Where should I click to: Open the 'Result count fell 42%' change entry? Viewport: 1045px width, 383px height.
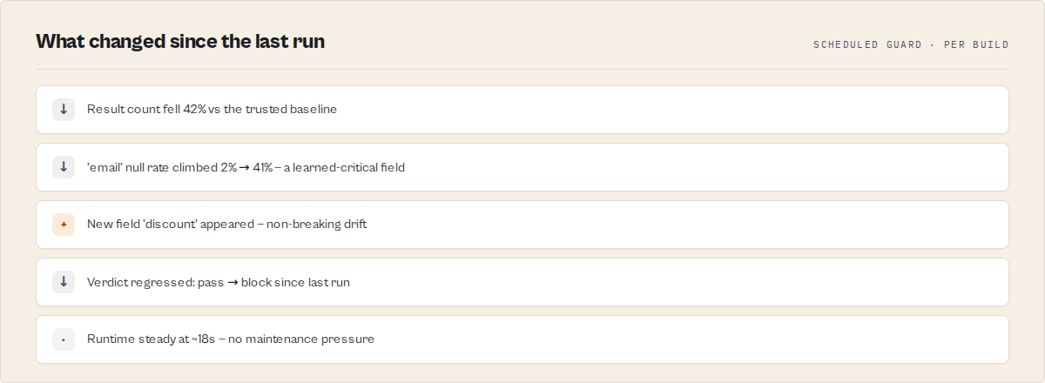[x=522, y=110]
